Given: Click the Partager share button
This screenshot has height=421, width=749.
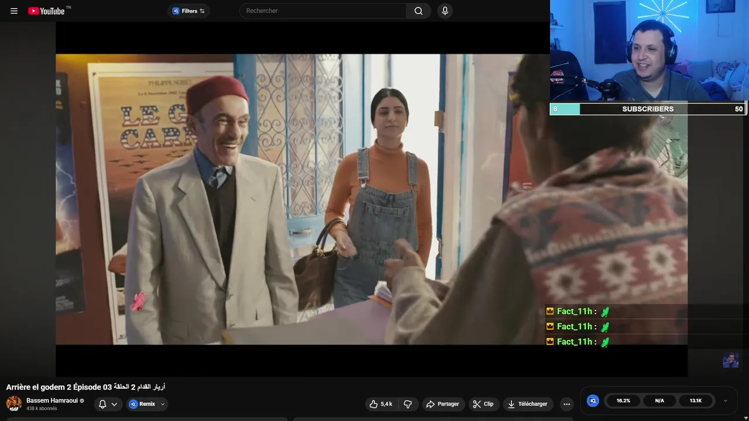Looking at the screenshot, I should (443, 404).
